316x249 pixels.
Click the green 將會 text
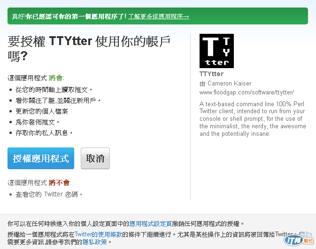point(55,78)
